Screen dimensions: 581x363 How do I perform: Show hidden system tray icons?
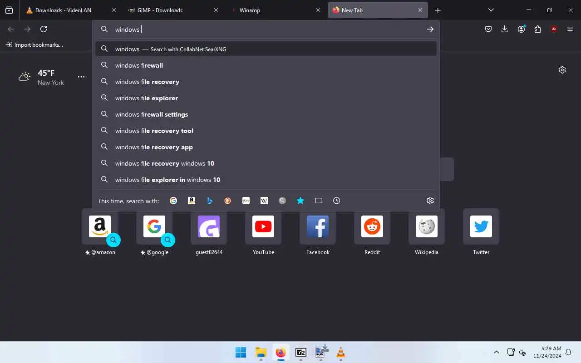click(x=496, y=352)
